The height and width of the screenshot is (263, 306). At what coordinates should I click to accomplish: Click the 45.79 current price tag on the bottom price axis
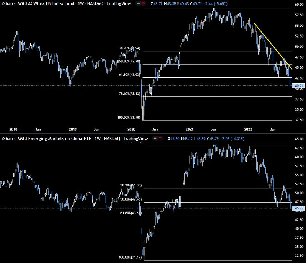coord(297,208)
